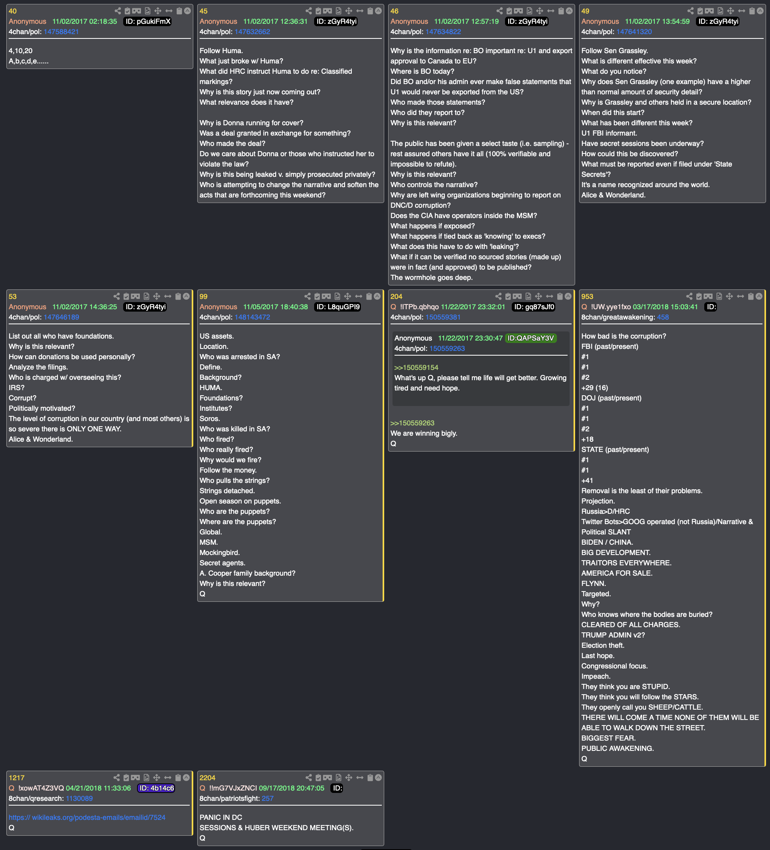The height and width of the screenshot is (850, 770).
Task: Open 4chan/pol link 148143472
Action: (x=252, y=317)
